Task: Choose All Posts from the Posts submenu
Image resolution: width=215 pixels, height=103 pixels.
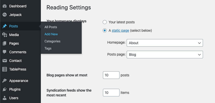Action: click(51, 27)
